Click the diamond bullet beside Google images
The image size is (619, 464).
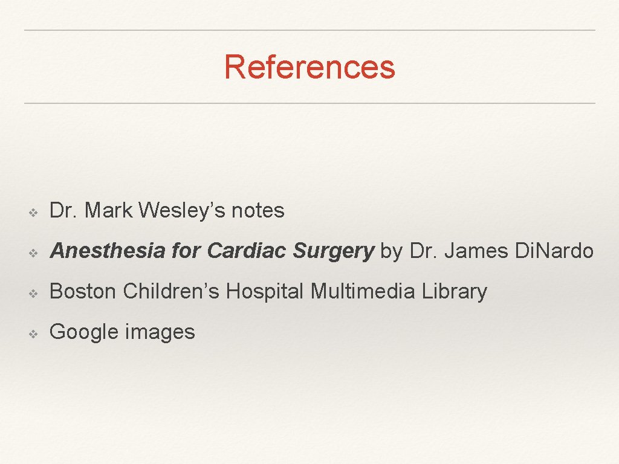click(33, 334)
